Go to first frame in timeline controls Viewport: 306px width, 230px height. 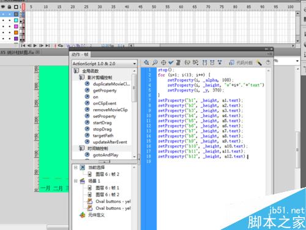click(23, 45)
